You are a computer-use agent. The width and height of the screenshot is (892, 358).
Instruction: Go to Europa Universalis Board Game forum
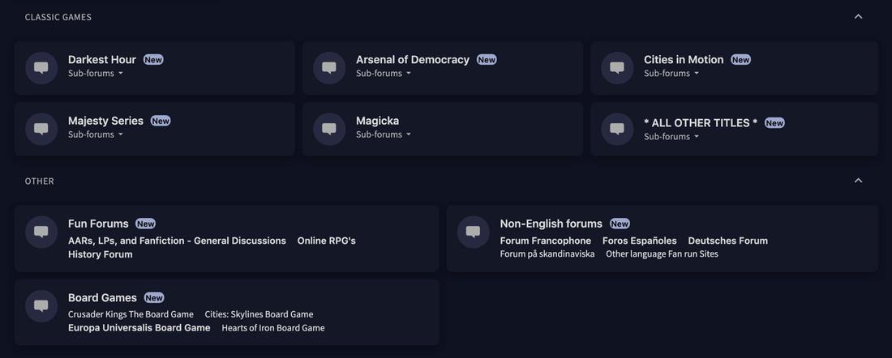click(x=139, y=328)
